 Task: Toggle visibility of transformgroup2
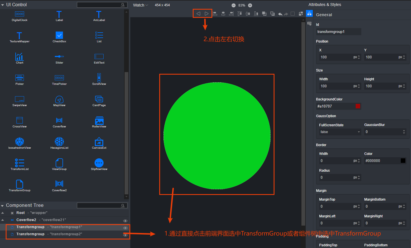click(x=125, y=235)
